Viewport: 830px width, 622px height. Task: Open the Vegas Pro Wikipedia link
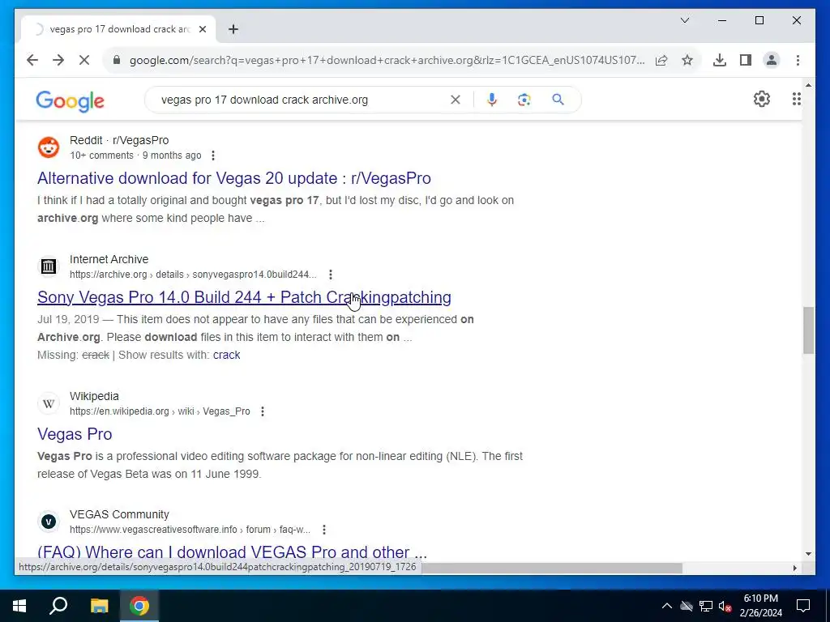click(75, 434)
